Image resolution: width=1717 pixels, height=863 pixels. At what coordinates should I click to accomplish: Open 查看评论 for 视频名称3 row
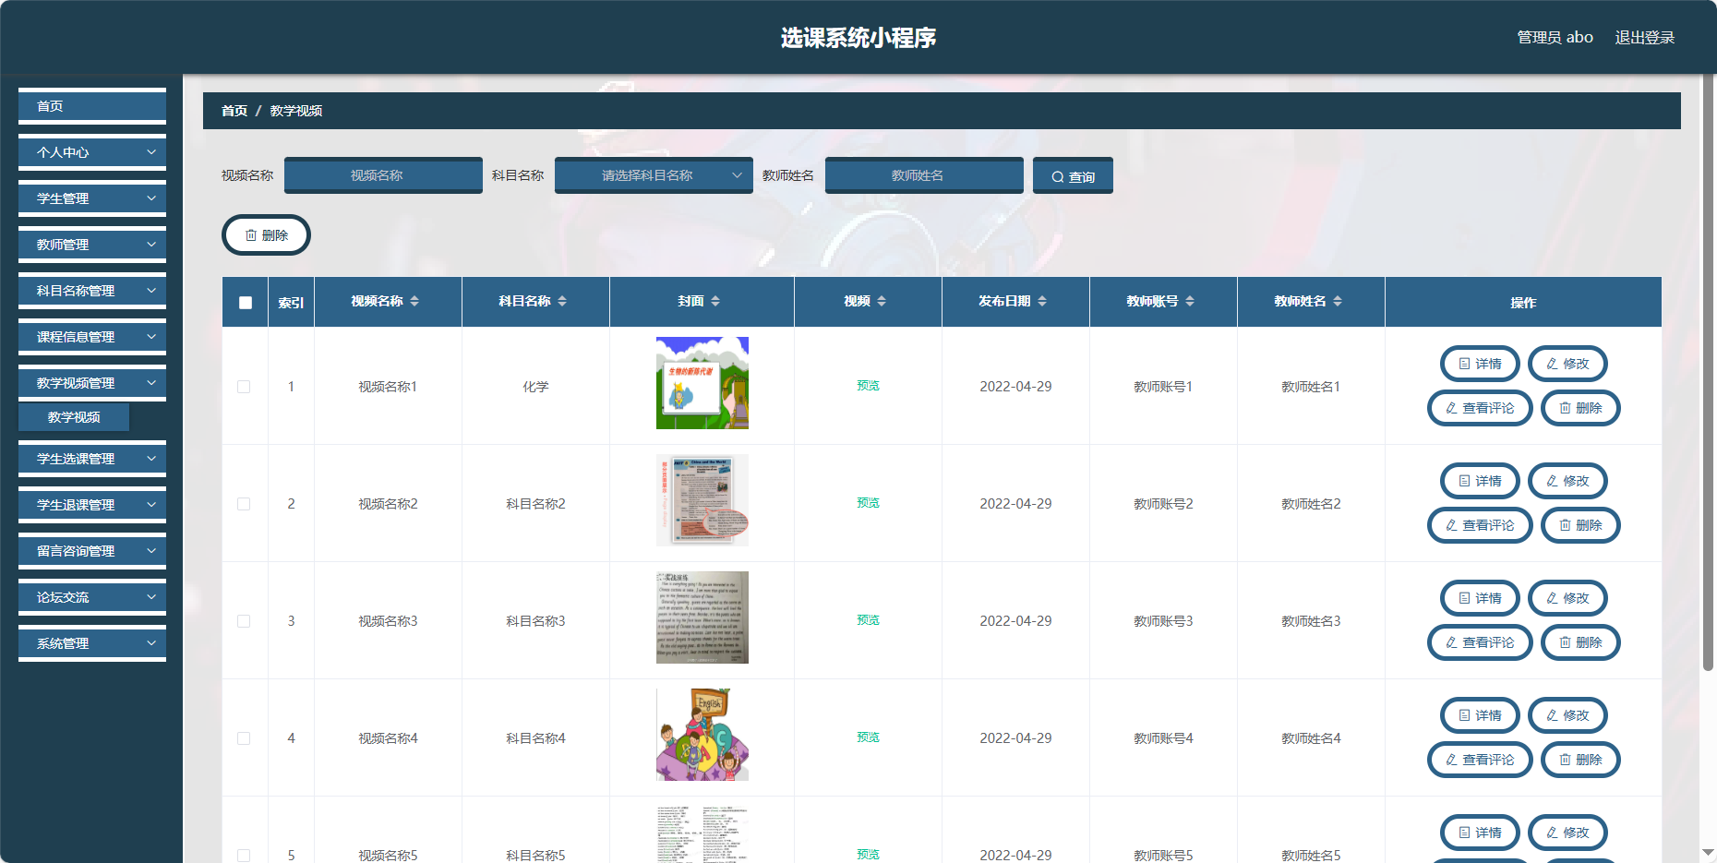click(1480, 642)
